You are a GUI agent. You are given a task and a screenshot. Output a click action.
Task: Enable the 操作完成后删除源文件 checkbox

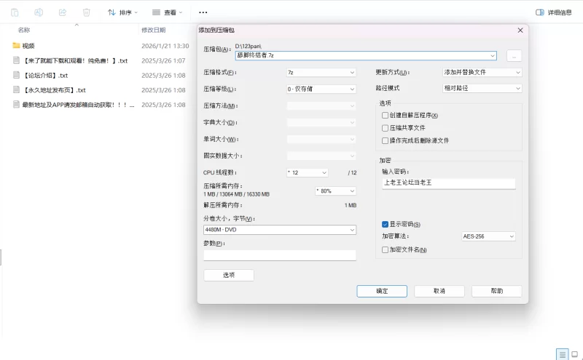pos(386,140)
